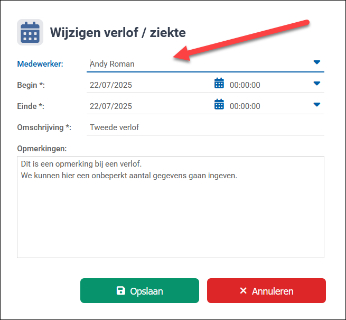Image resolution: width=346 pixels, height=320 pixels.
Task: Expand the Einde time dropdown arrow
Action: tap(317, 105)
